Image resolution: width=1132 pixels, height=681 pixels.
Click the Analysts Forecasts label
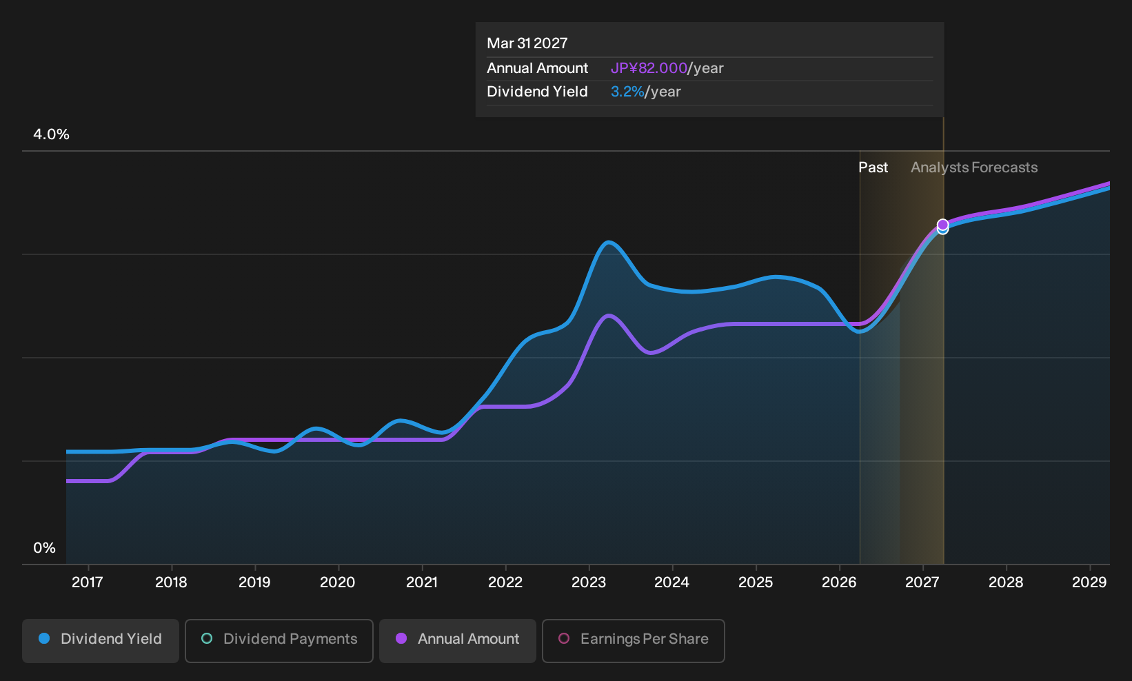pos(974,167)
